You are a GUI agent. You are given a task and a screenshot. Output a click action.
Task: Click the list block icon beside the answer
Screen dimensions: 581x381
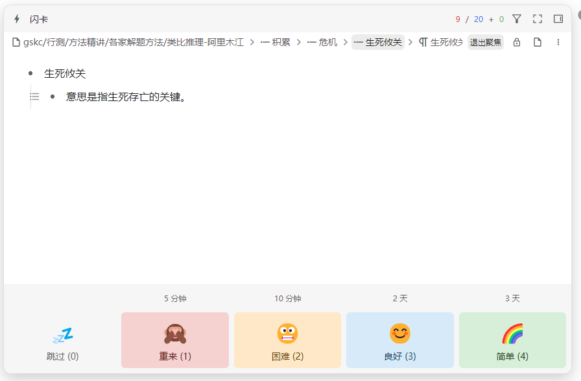click(x=34, y=97)
